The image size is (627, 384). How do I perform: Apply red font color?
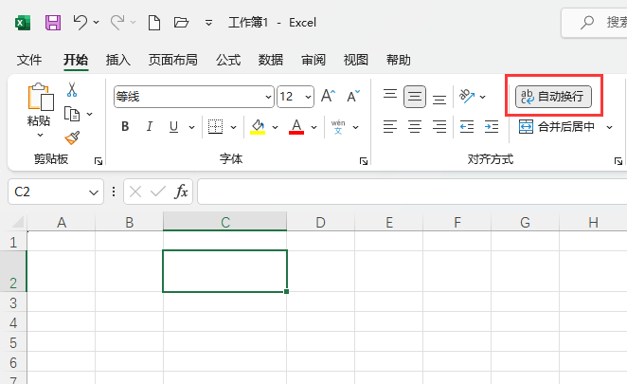(296, 127)
